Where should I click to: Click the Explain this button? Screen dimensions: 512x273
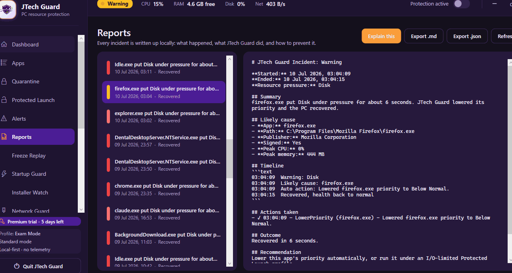(381, 36)
